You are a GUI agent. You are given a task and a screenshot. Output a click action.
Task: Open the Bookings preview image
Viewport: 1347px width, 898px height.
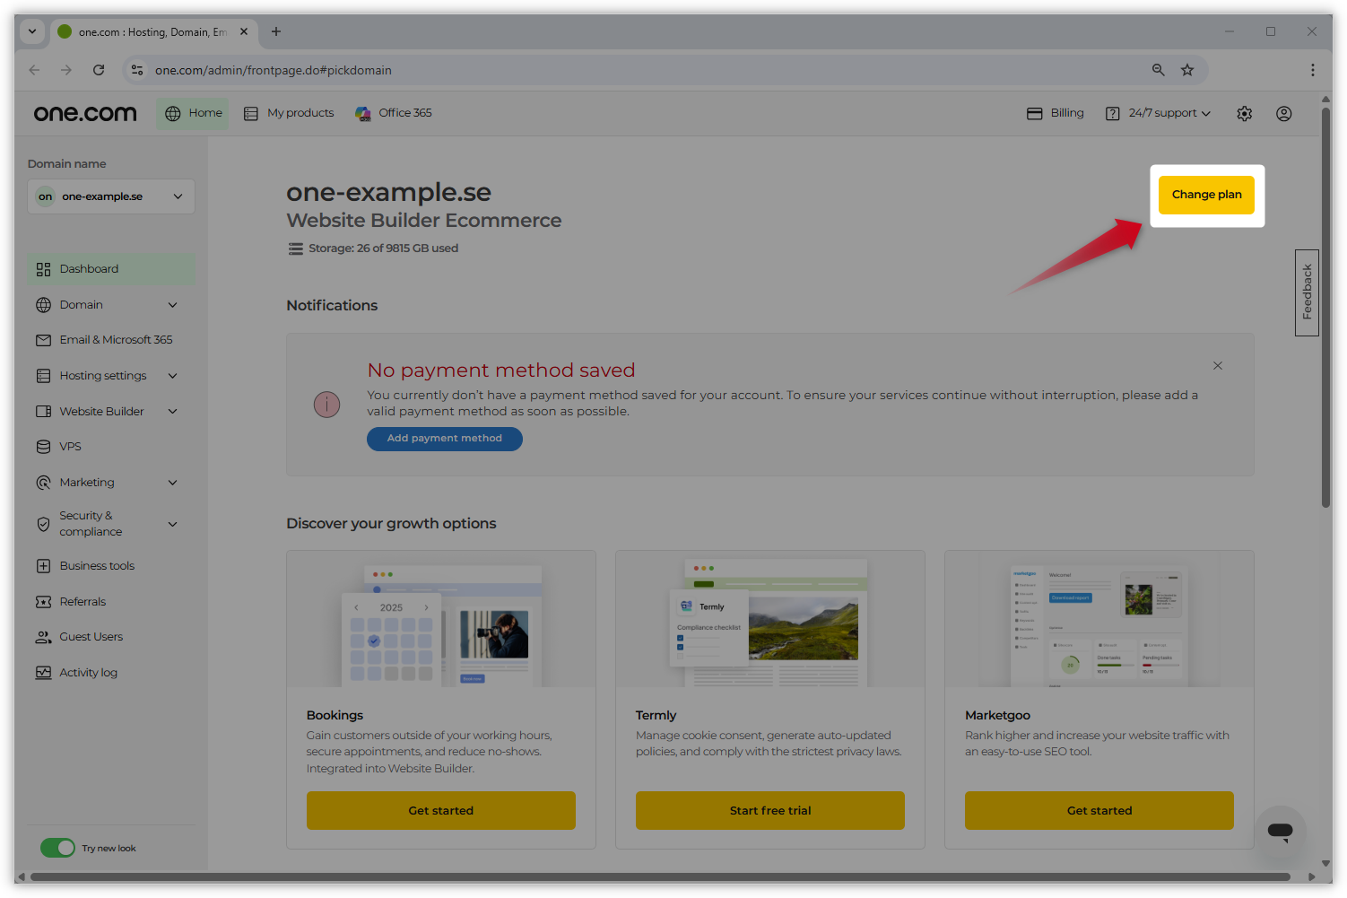click(441, 619)
